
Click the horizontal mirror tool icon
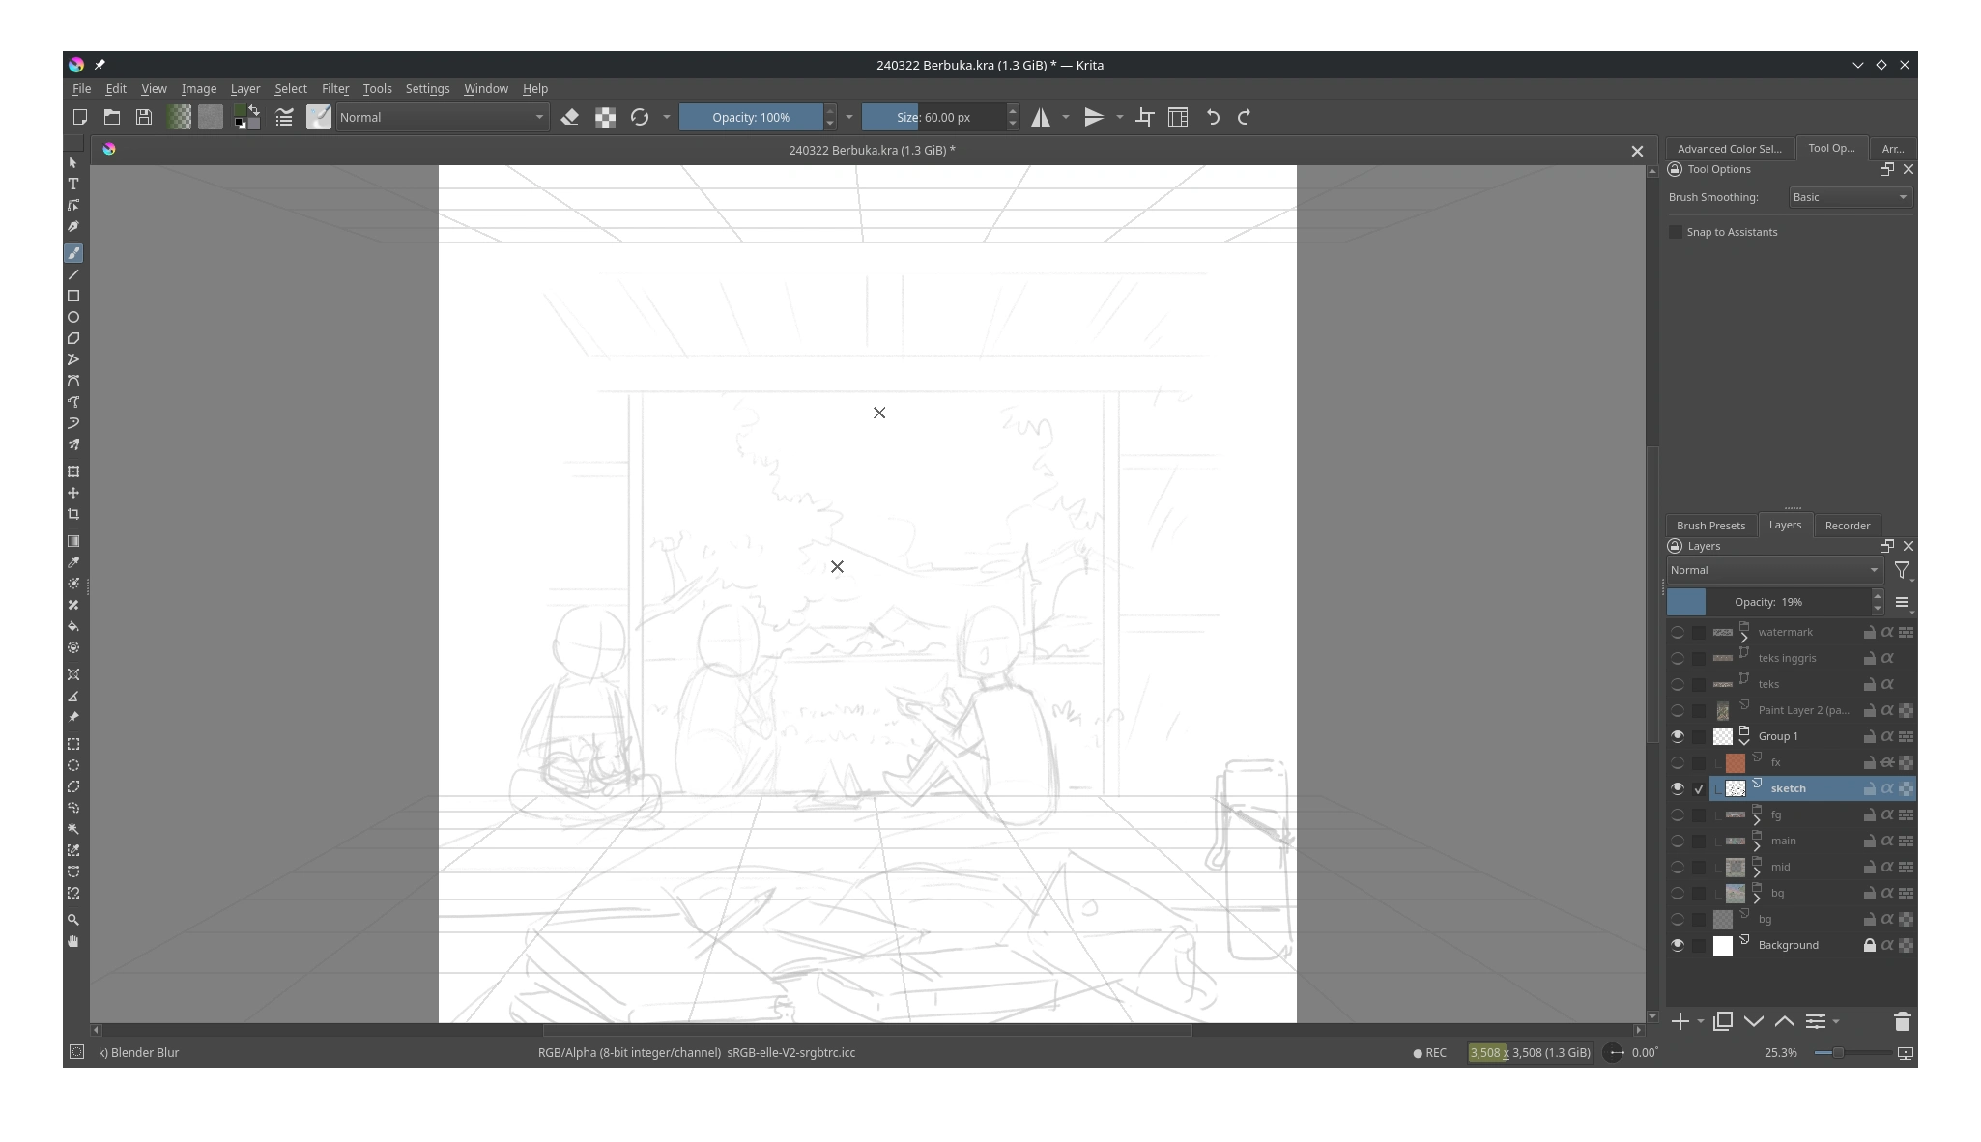click(x=1041, y=117)
